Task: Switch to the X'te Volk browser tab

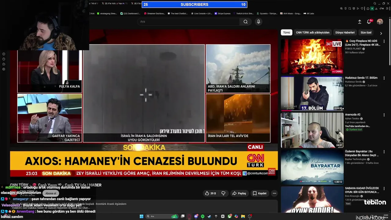Action: pos(115,3)
